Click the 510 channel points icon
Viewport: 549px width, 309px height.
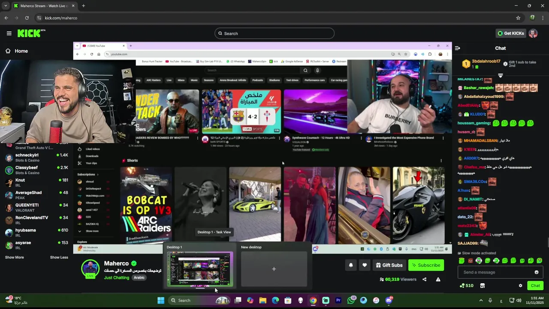pyautogui.click(x=466, y=285)
